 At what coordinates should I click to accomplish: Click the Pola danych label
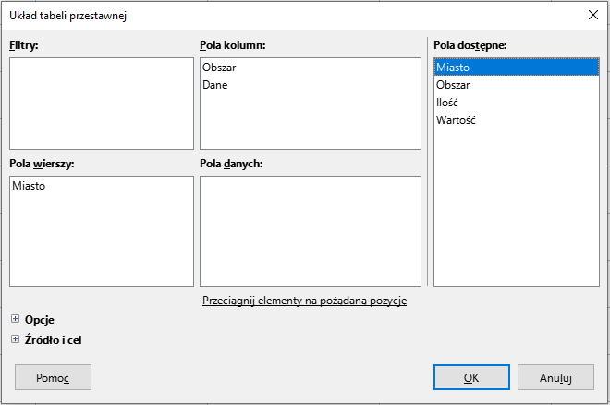(232, 164)
